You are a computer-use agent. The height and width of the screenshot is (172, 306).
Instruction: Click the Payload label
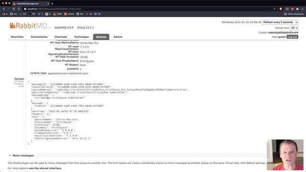[x=19, y=79]
